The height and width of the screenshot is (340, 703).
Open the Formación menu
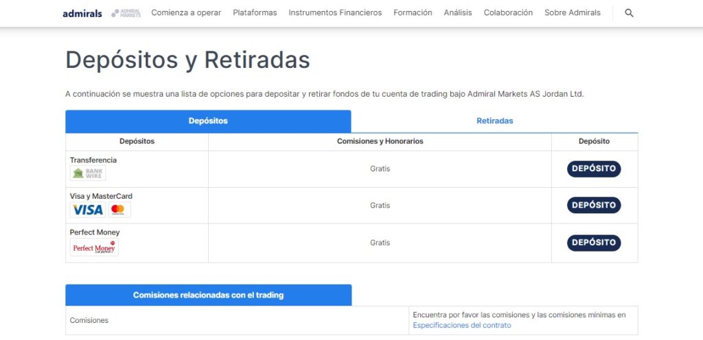pyautogui.click(x=413, y=13)
